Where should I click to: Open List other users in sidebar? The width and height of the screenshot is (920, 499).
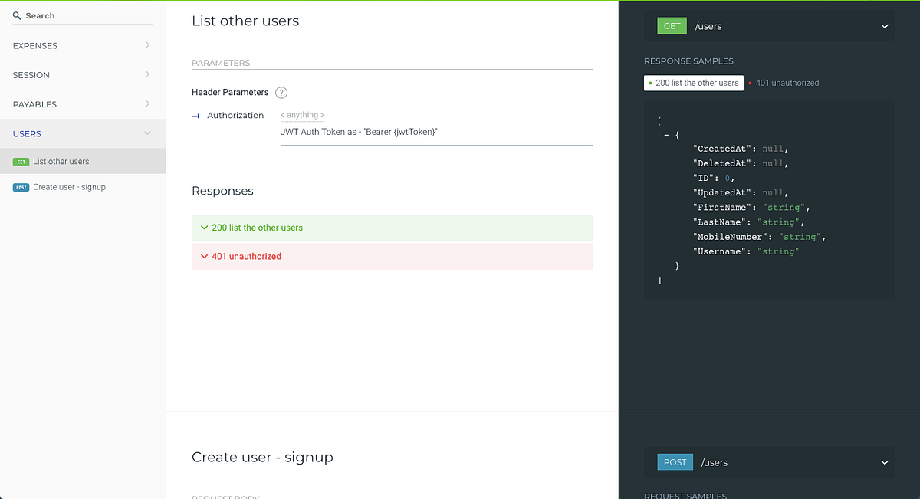[83, 162]
